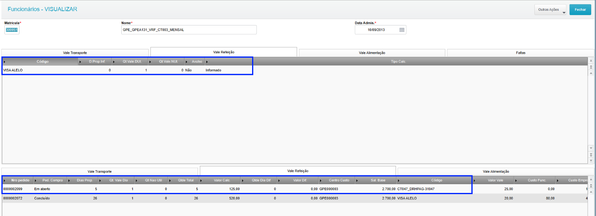Page up in the upper grid

click(x=591, y=66)
